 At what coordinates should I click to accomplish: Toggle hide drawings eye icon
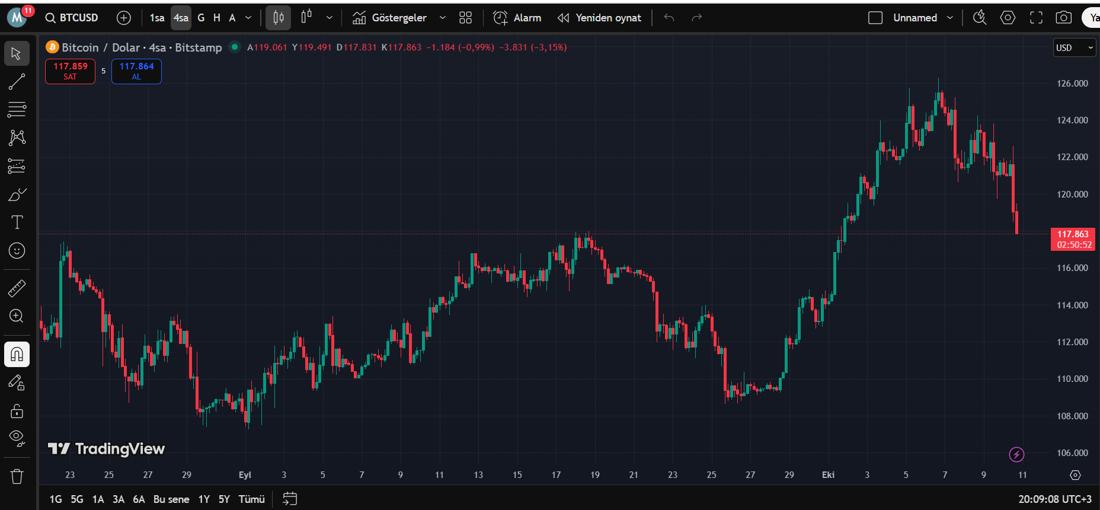(x=17, y=439)
